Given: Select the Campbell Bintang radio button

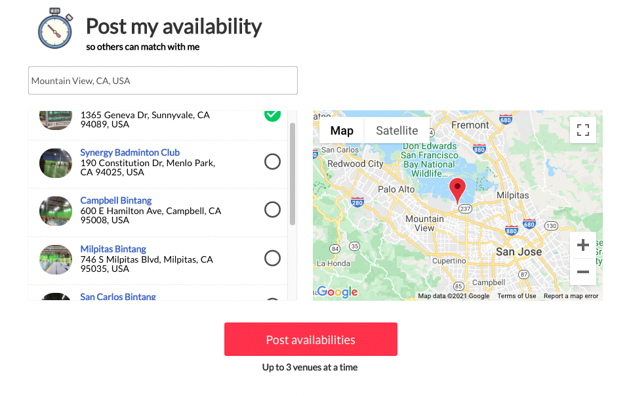Looking at the screenshot, I should [272, 209].
